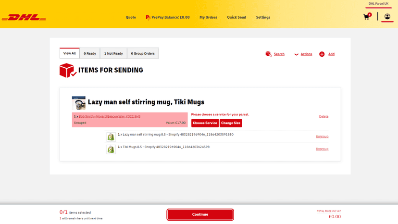Switch to the 1 Not Ready tab

click(x=113, y=53)
